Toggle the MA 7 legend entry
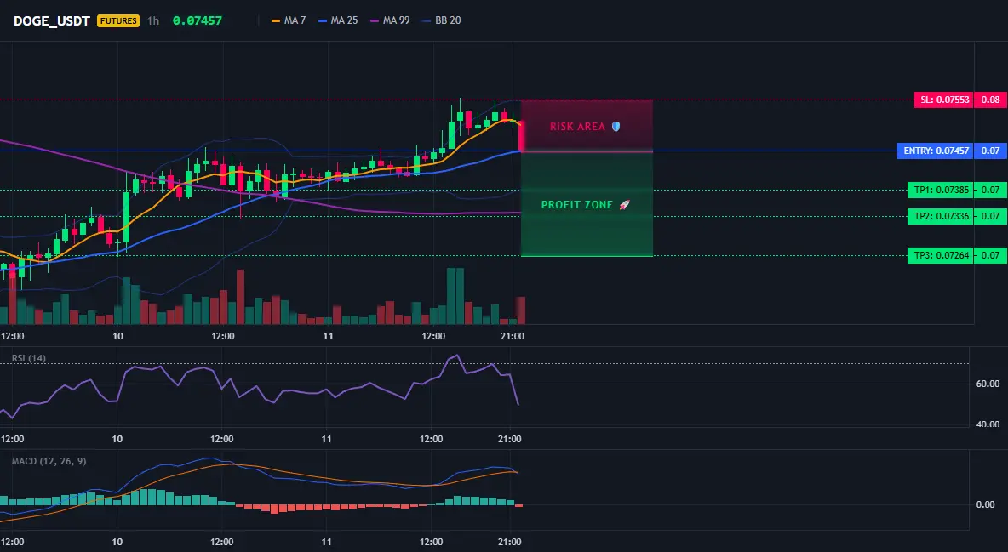Viewport: 1008px width, 552px height. [x=289, y=20]
